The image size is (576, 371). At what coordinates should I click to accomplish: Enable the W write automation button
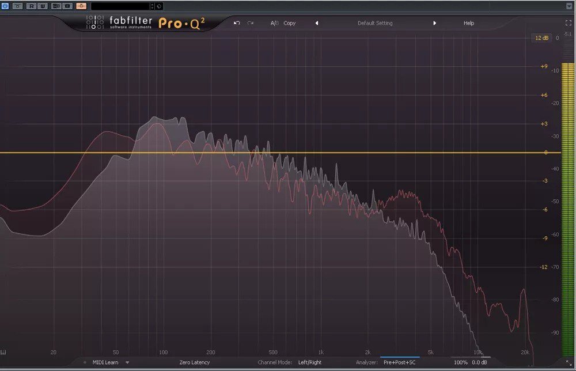[x=43, y=6]
